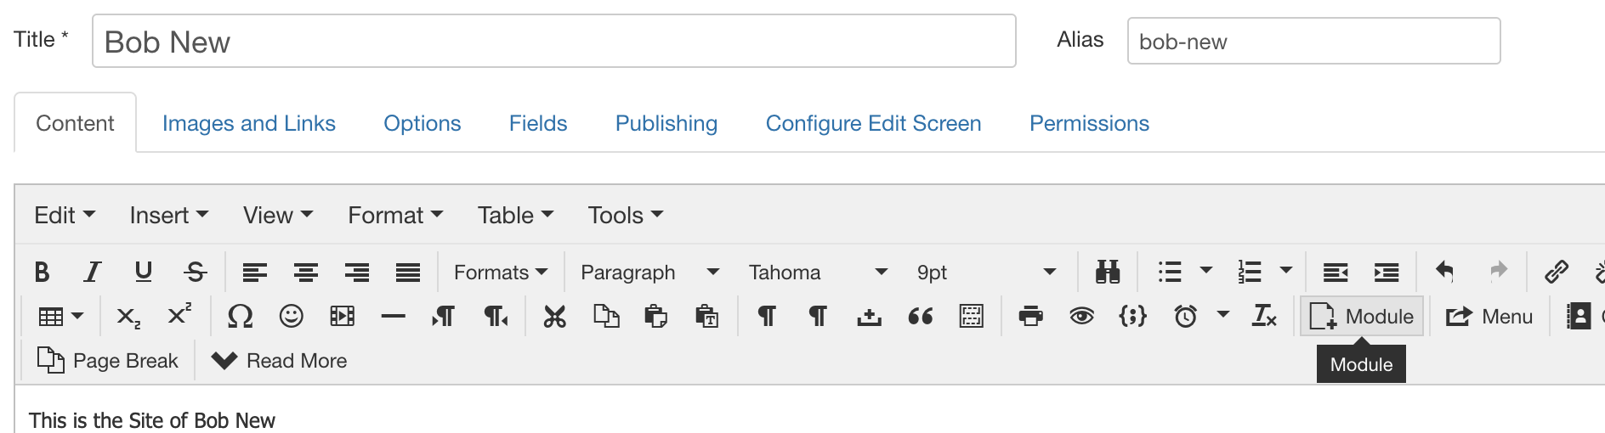Toggle show blocks pilcrow icon
This screenshot has width=1605, height=433.
(x=818, y=317)
